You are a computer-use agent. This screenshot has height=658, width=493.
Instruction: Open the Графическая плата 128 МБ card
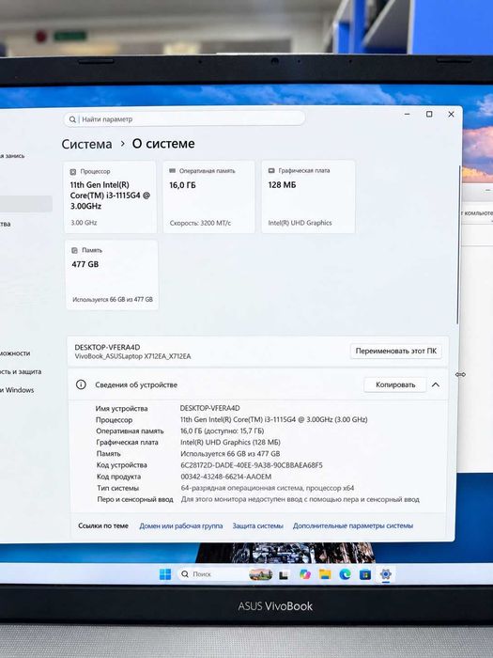308,196
